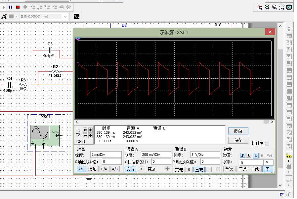The height and width of the screenshot is (199, 297).
Task: Choose trigger source Ext
Action: (269, 156)
